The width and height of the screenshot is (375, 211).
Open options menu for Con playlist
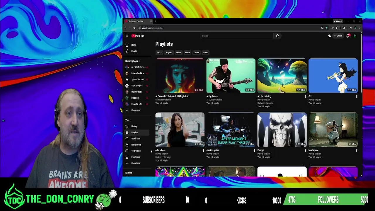(x=356, y=96)
